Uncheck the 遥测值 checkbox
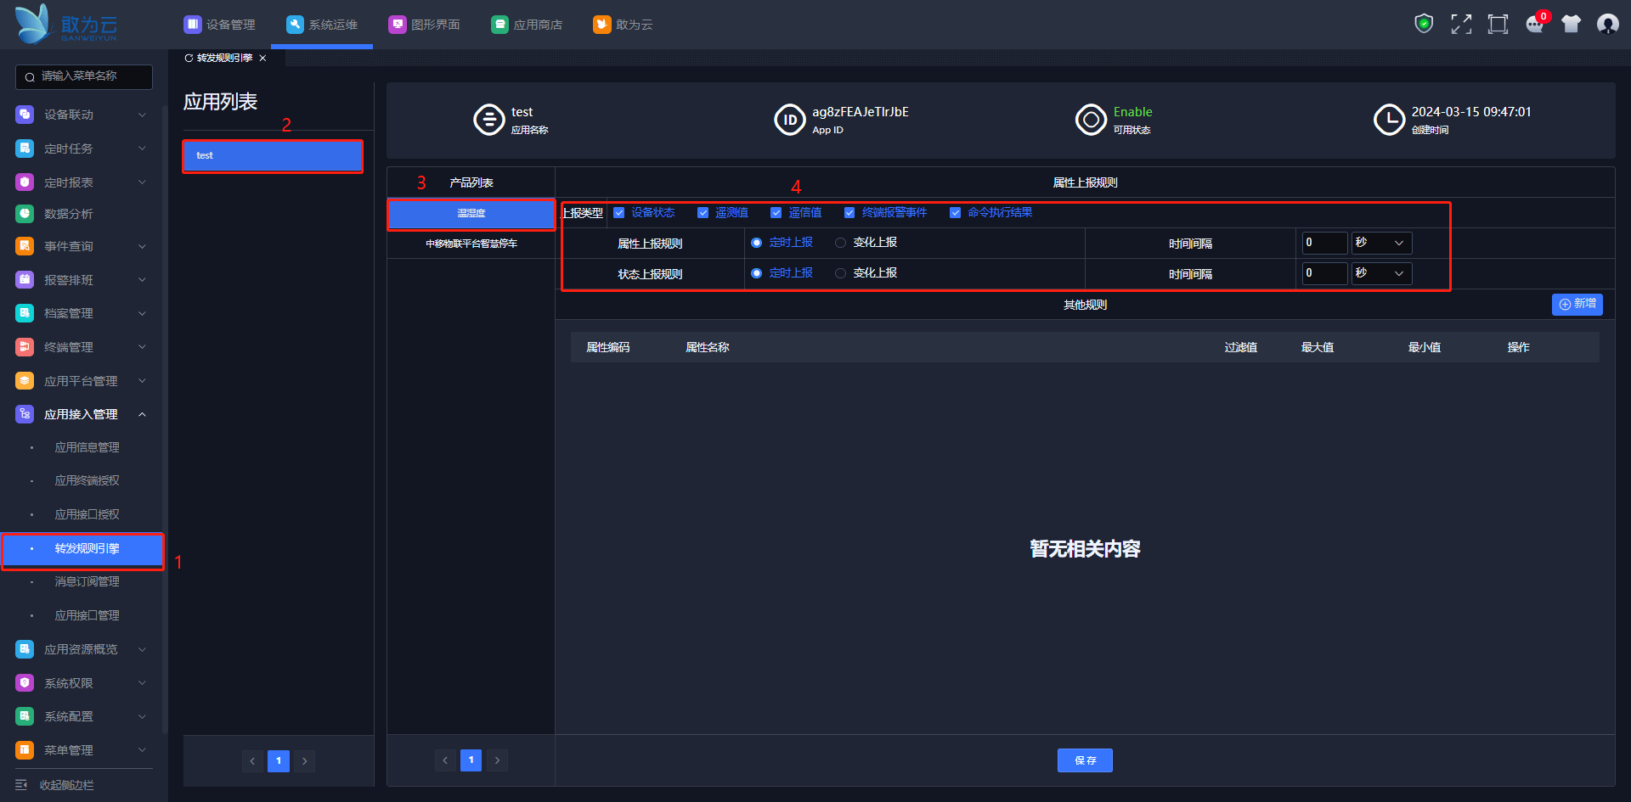The width and height of the screenshot is (1631, 802). [703, 213]
